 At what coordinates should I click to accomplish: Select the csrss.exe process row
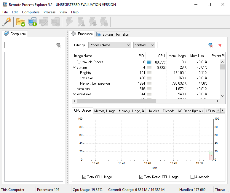click(146, 89)
